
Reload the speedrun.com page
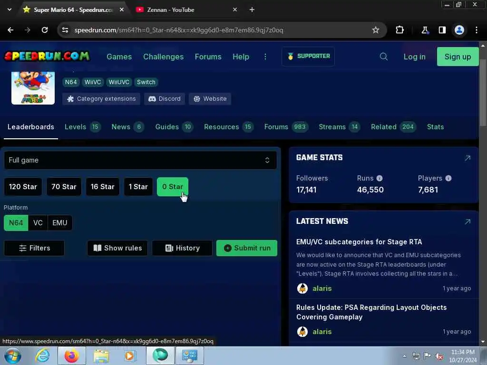(x=45, y=30)
